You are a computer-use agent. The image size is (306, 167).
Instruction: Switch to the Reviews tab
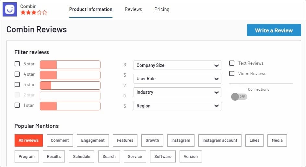click(x=133, y=9)
